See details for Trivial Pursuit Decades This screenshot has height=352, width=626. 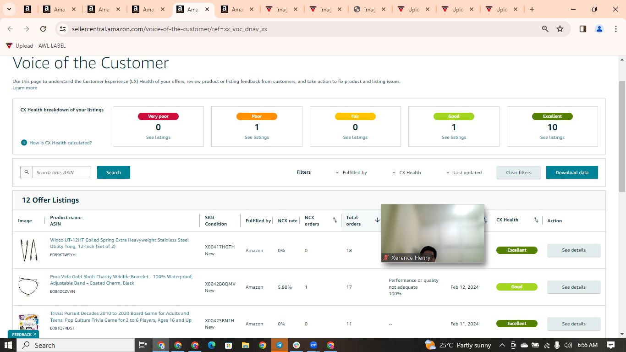click(574, 324)
